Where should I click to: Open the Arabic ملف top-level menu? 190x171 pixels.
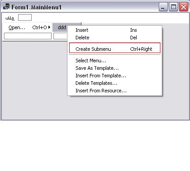tap(10, 18)
